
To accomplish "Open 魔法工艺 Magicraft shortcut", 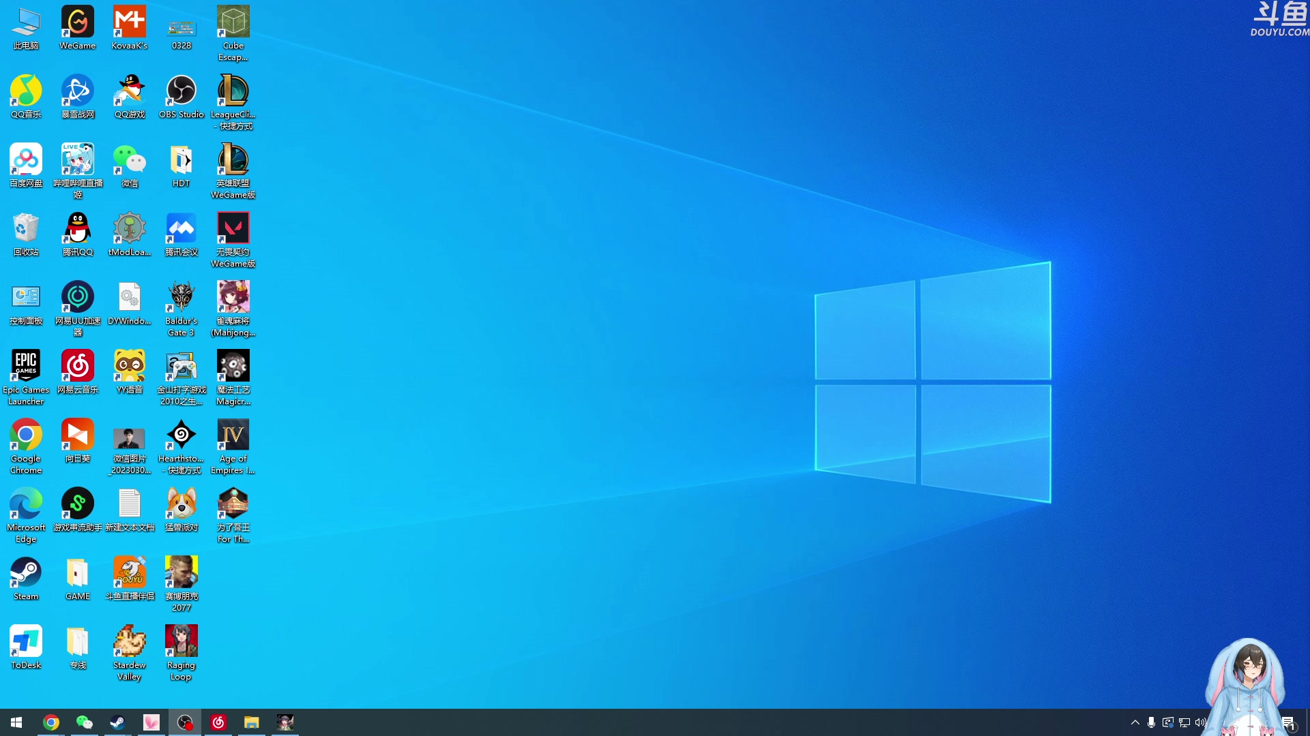I will click(x=233, y=378).
